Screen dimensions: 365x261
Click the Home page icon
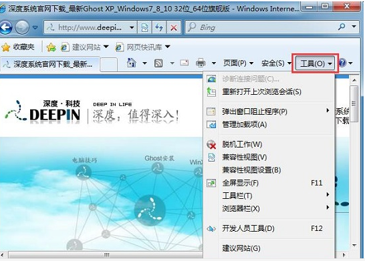coord(132,63)
